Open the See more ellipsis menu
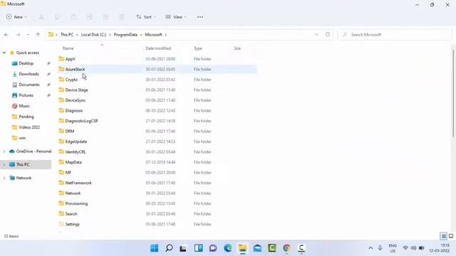 (200, 17)
